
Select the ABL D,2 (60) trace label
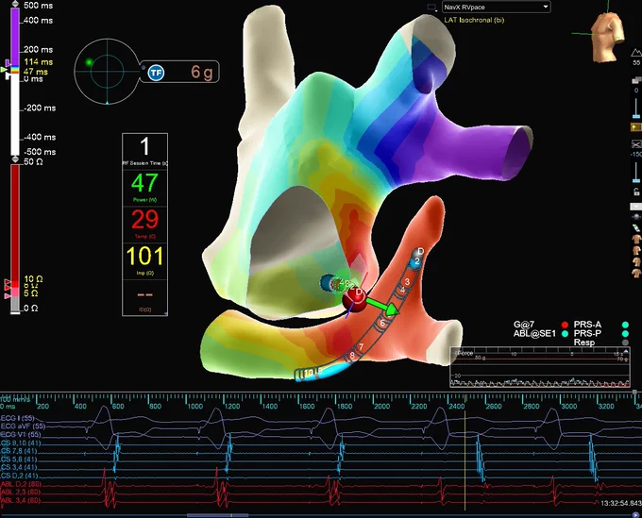pyautogui.click(x=22, y=484)
